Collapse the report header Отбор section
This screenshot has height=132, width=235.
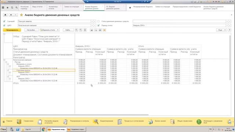(x=4, y=34)
